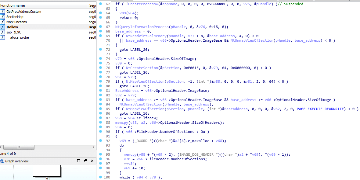Screen dimensions: 360x180
Task: Click the '// Suspended' comment
Action: 290,4
